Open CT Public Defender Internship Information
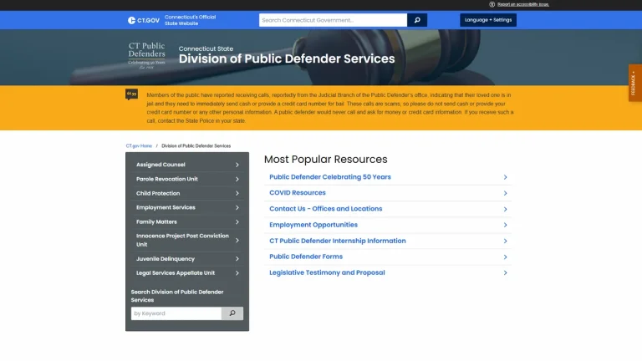 pyautogui.click(x=338, y=241)
